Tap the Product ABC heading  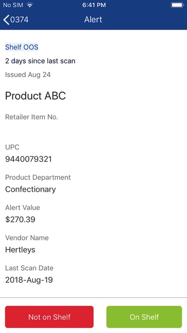[35, 96]
